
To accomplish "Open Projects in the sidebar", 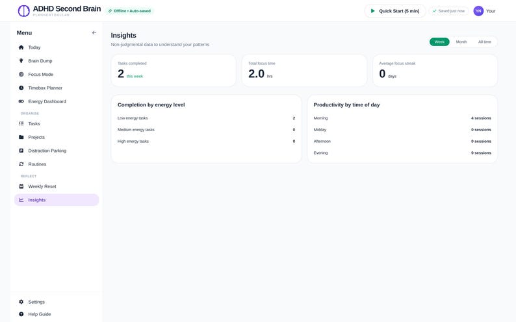I will pyautogui.click(x=57, y=137).
